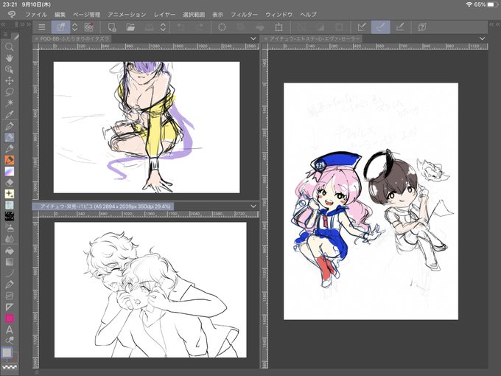This screenshot has width=501, height=376.
Task: Expand right palette dock double arrows
Action: coord(494,24)
